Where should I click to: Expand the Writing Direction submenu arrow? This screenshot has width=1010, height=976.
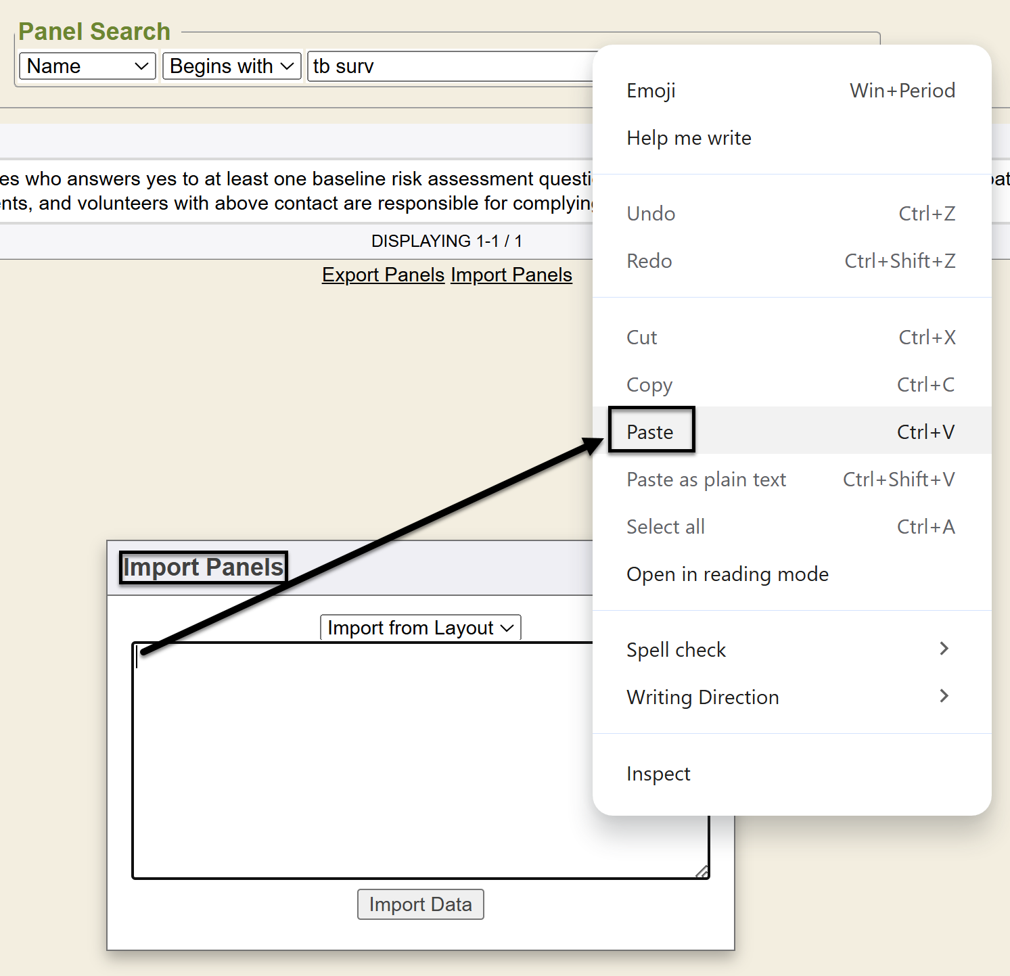pos(944,697)
